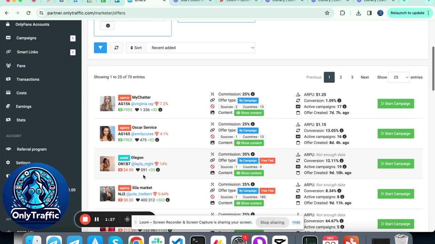435x244 pixels.
Task: Click info icon beside MyChatter Commission 25%
Action: [253, 94]
